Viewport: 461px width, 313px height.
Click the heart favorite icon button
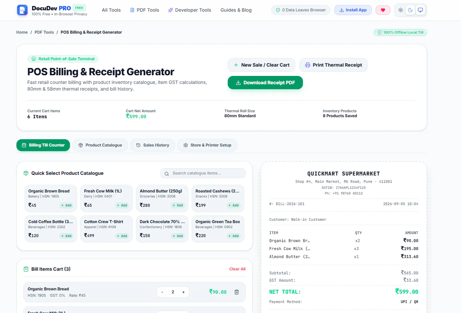coord(383,10)
